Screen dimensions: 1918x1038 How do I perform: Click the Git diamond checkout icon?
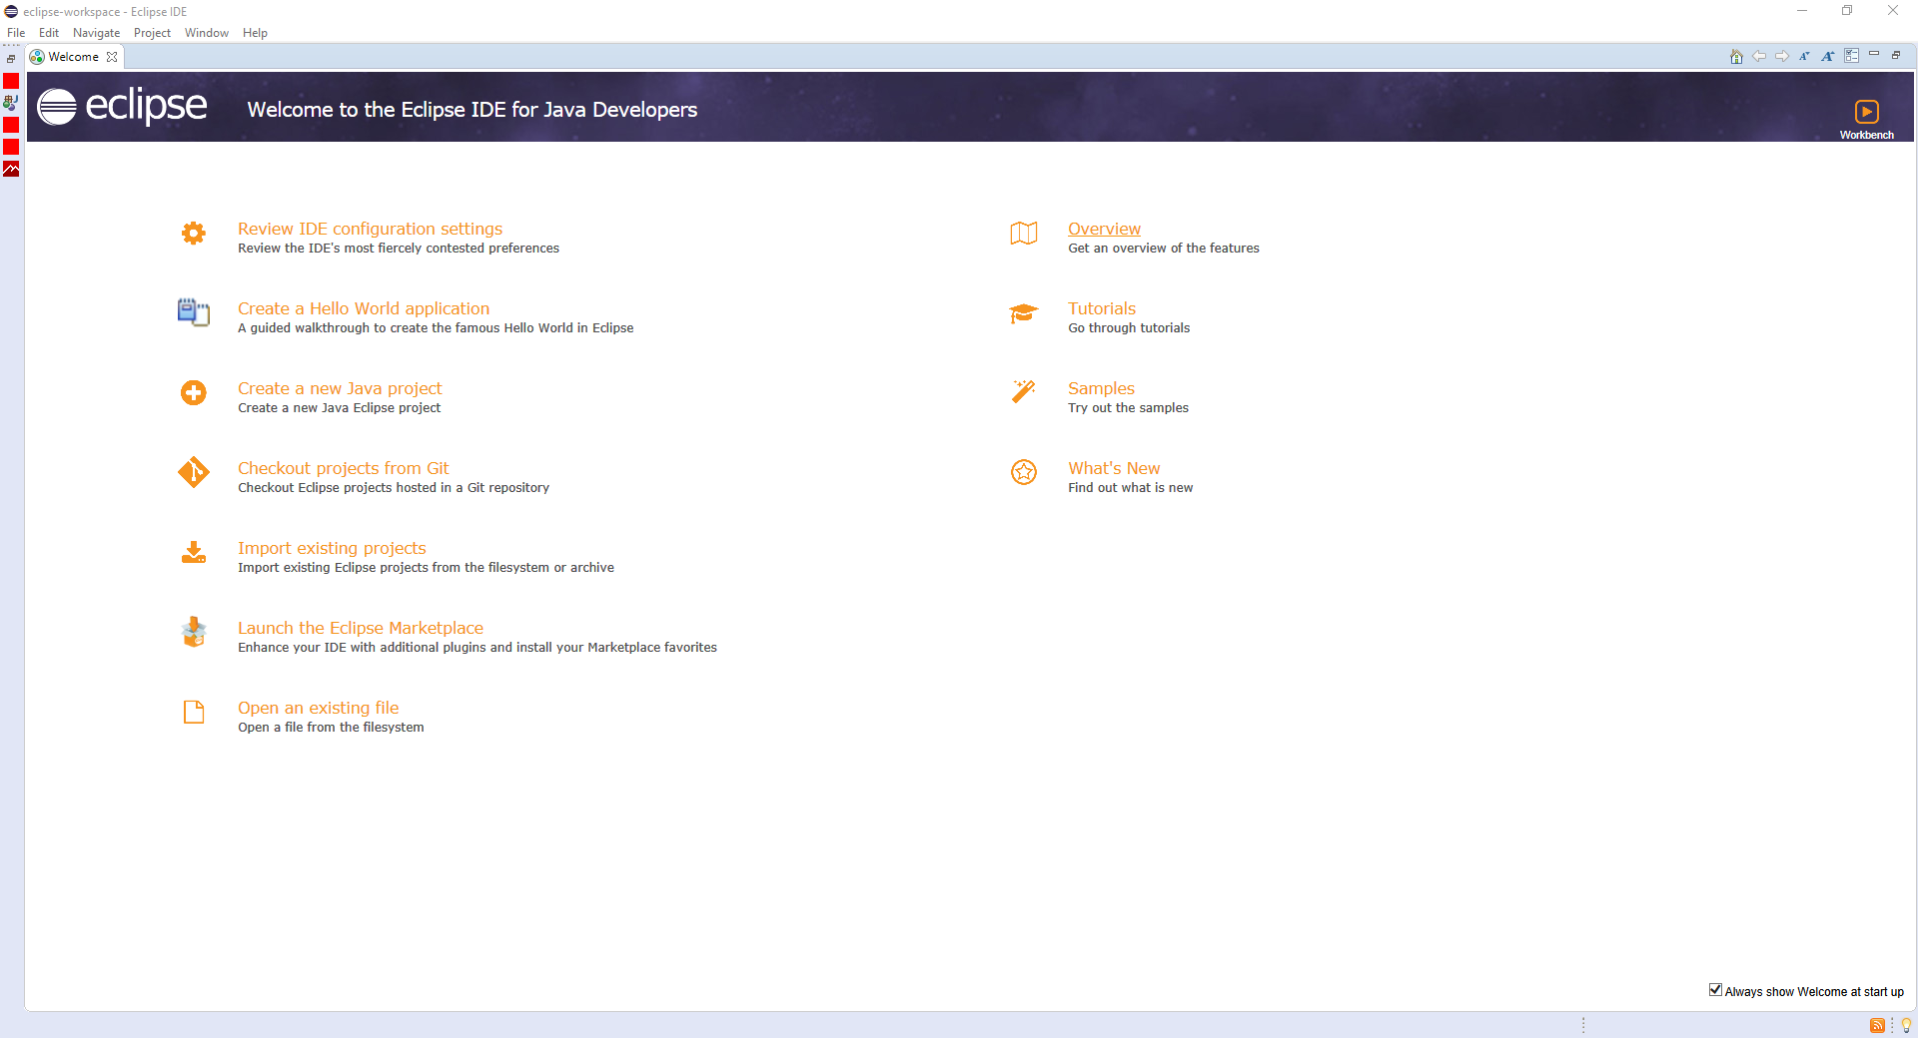point(194,472)
